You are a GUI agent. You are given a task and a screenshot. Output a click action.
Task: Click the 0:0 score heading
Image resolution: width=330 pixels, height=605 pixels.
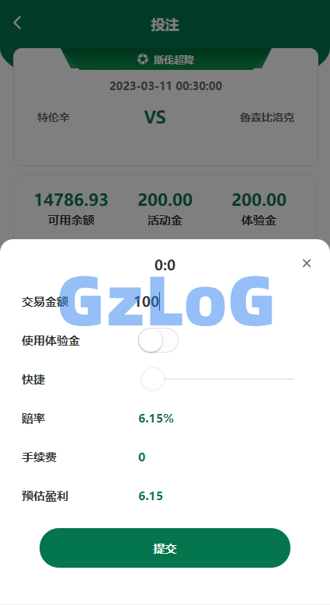point(165,265)
